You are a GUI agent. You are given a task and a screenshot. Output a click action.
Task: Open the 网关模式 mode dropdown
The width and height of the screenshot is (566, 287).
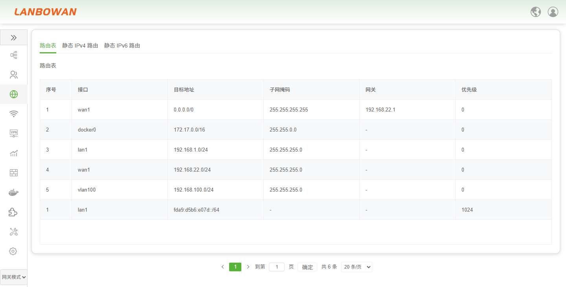[14, 277]
